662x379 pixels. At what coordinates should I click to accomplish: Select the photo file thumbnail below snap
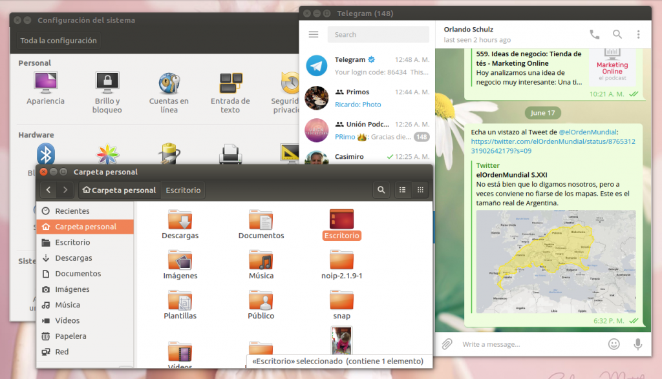pos(341,340)
